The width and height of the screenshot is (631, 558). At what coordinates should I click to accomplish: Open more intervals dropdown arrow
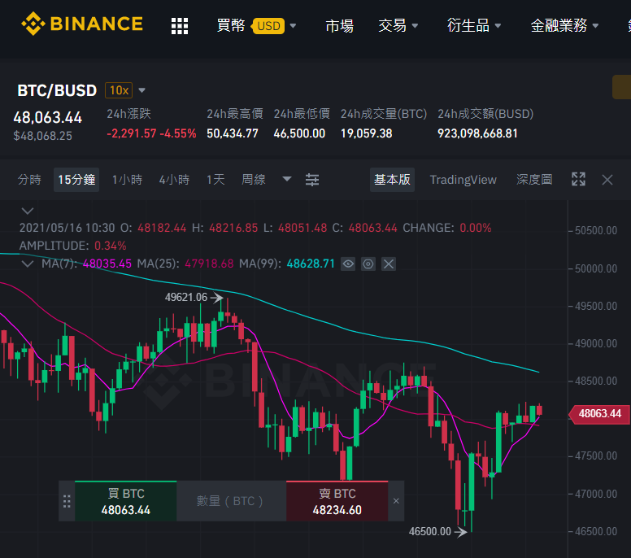[x=287, y=179]
